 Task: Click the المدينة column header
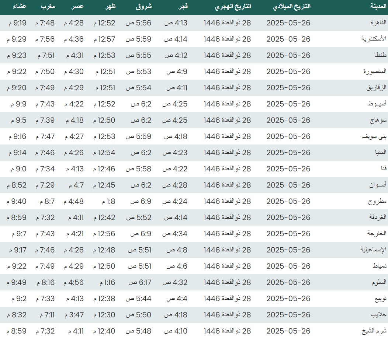378,7
